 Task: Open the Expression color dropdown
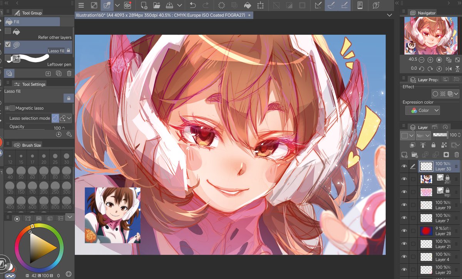coord(423,110)
